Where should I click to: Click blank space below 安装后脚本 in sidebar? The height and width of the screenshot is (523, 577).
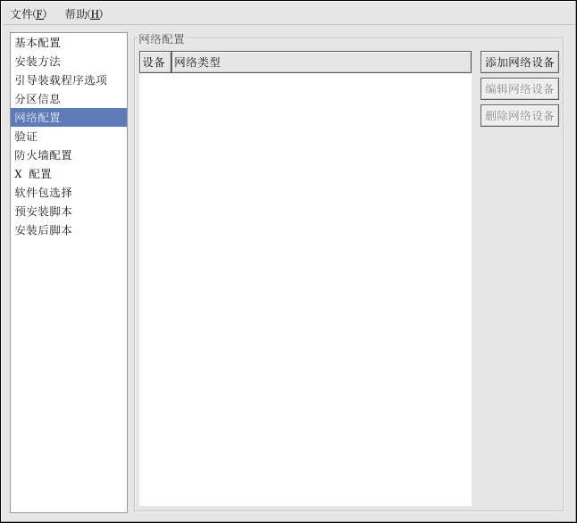(x=69, y=375)
